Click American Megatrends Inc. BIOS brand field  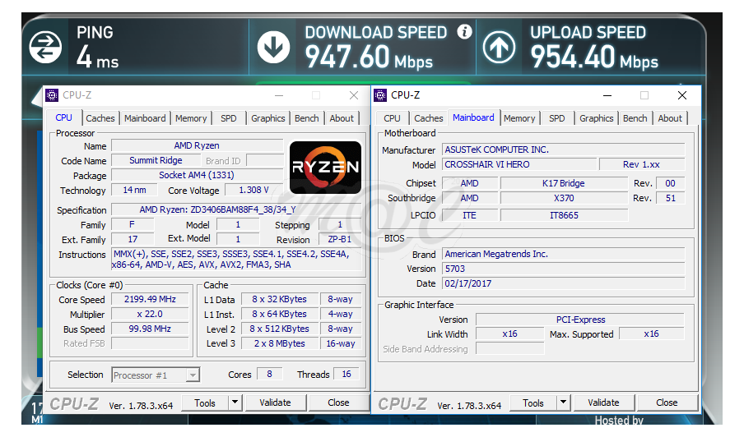point(564,254)
